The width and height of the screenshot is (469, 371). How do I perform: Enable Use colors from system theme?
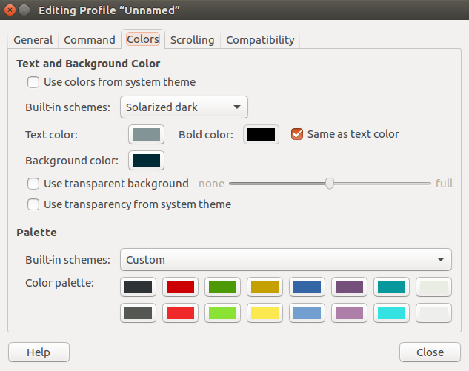point(33,82)
